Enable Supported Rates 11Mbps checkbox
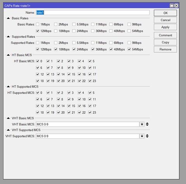 click(93, 43)
